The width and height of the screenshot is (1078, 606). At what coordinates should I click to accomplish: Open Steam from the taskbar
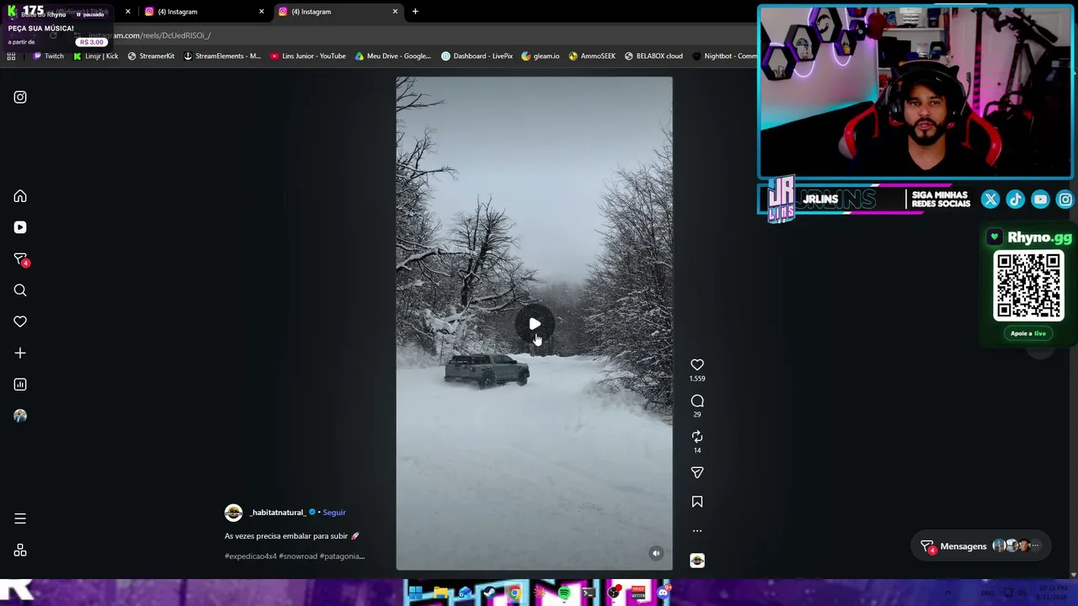pyautogui.click(x=489, y=593)
